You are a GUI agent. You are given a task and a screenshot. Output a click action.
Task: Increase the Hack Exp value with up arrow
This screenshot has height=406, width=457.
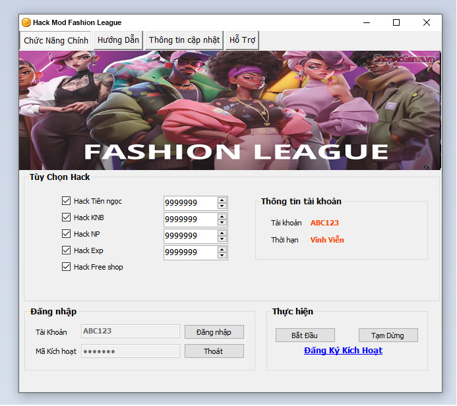click(222, 250)
